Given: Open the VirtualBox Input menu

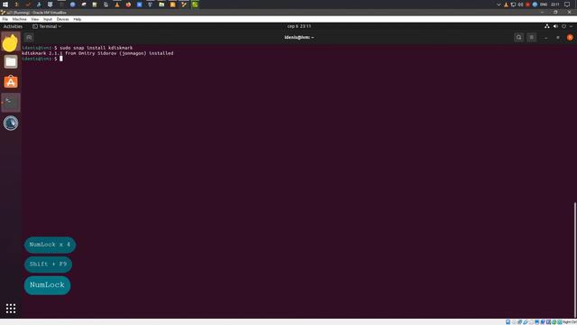Looking at the screenshot, I should (x=48, y=19).
